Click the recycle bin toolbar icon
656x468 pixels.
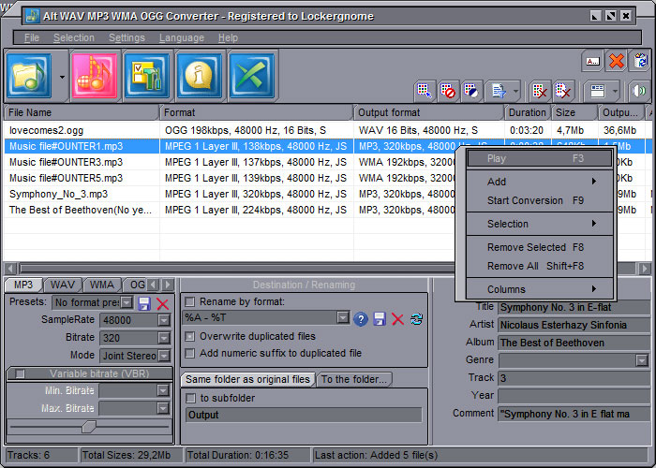(x=640, y=61)
